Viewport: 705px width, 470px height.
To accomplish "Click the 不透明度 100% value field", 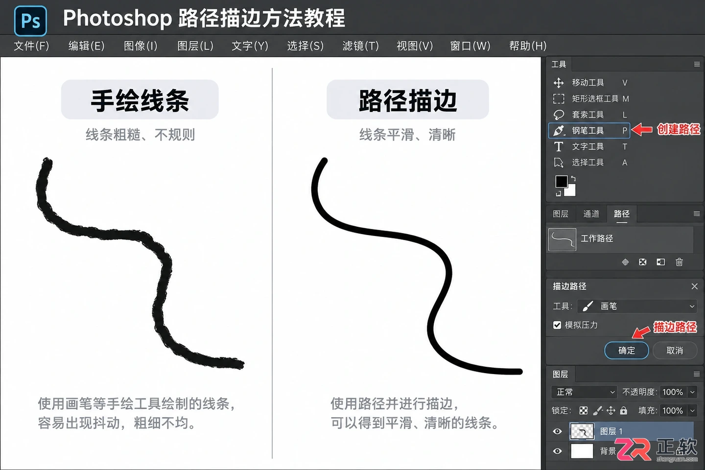I will 673,392.
